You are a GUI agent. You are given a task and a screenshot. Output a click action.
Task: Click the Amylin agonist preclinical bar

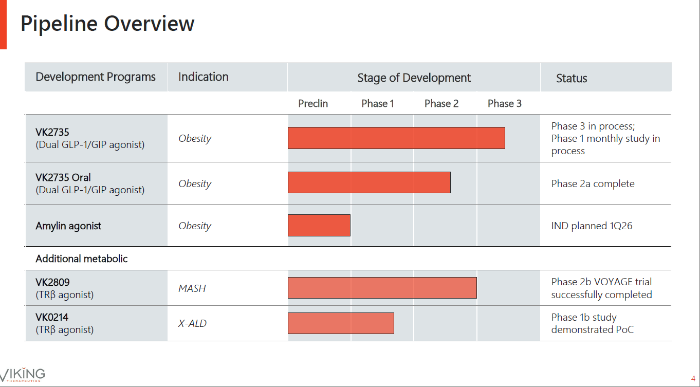[x=319, y=225]
